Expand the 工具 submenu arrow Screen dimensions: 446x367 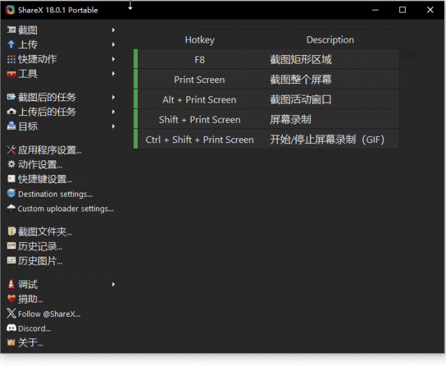pyautogui.click(x=113, y=73)
